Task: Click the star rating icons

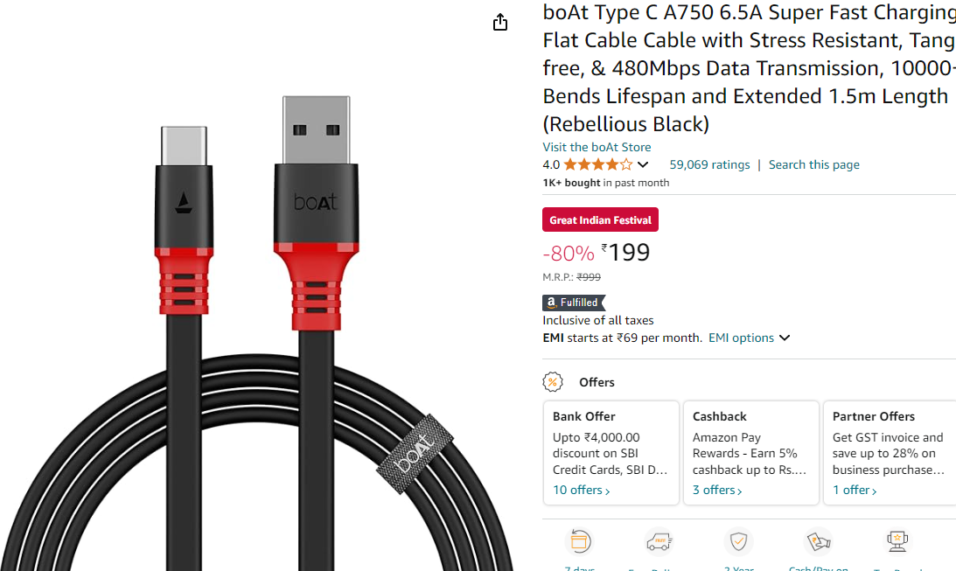Action: [x=598, y=164]
